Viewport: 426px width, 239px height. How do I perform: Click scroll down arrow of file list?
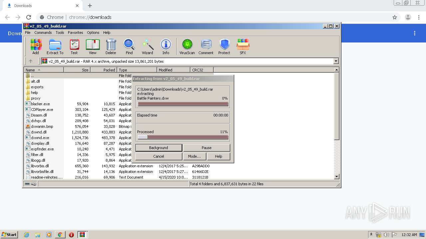coord(336,177)
